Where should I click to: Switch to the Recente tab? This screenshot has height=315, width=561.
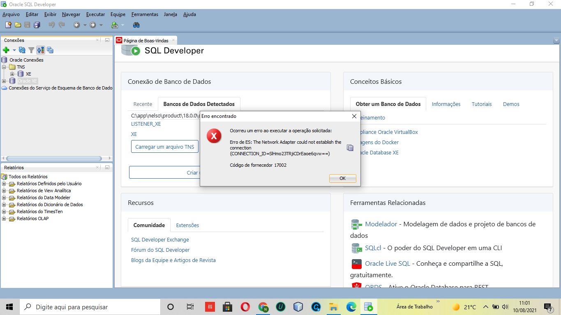tap(143, 104)
